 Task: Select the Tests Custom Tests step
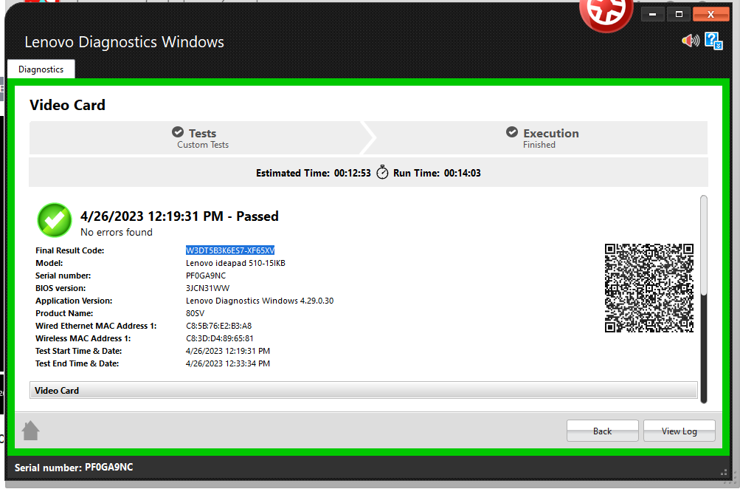tap(196, 137)
